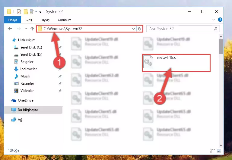The height and width of the screenshot is (160, 232).
Task: Open the Paylaş ribbon tab
Action: pos(45,20)
